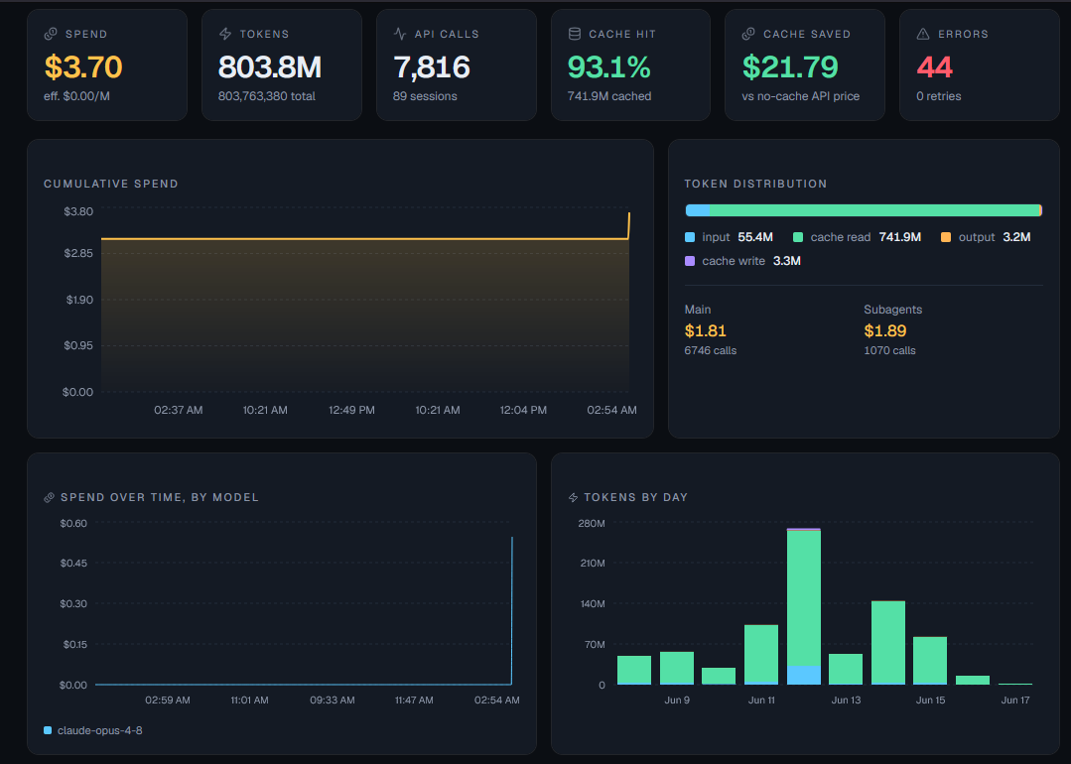The height and width of the screenshot is (764, 1071).
Task: Click the '89 sessions' text
Action: tap(425, 96)
